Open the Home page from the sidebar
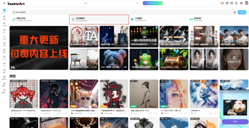Image resolution: width=249 pixels, height=128 pixels. (4, 11)
